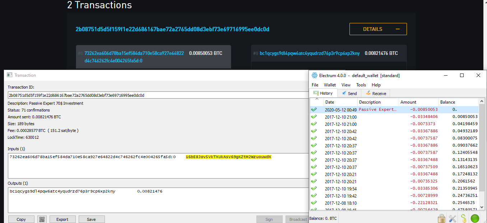487x223 pixels.
Task: Select the Passive Expert transaction row
Action: coord(377,109)
